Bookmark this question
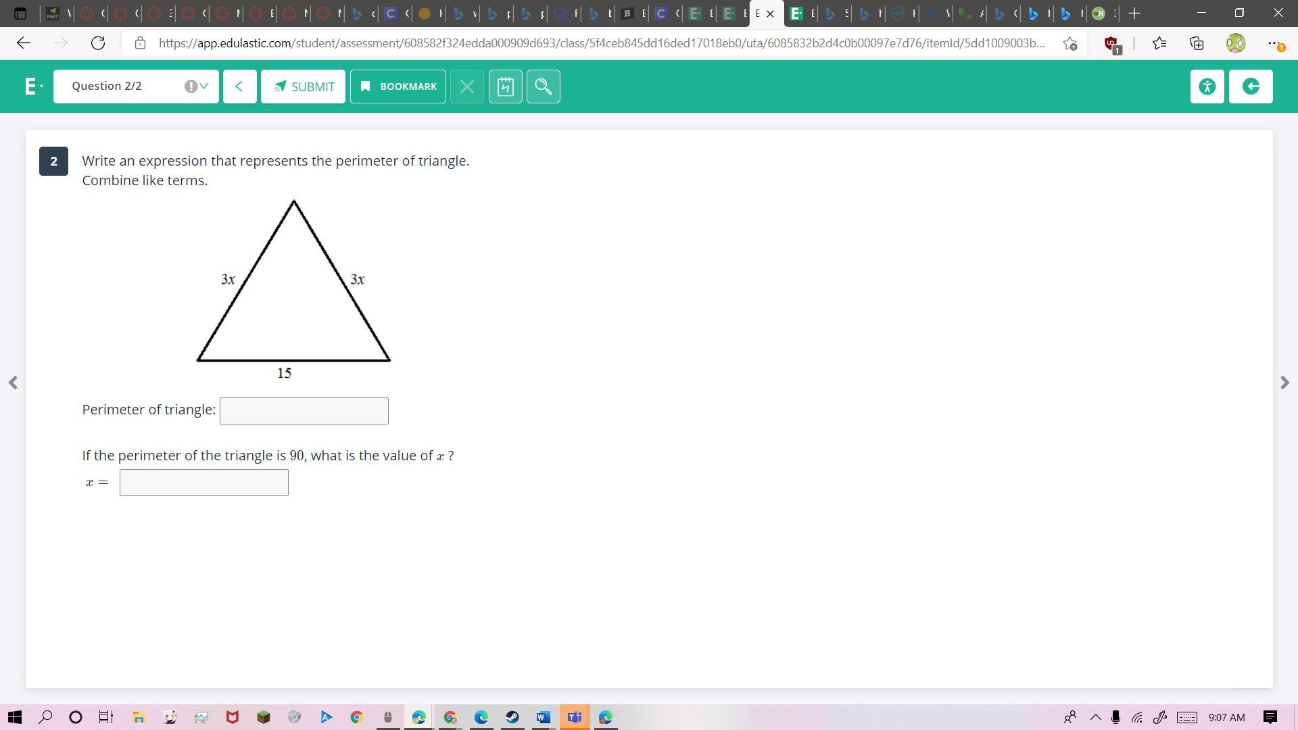 [398, 87]
